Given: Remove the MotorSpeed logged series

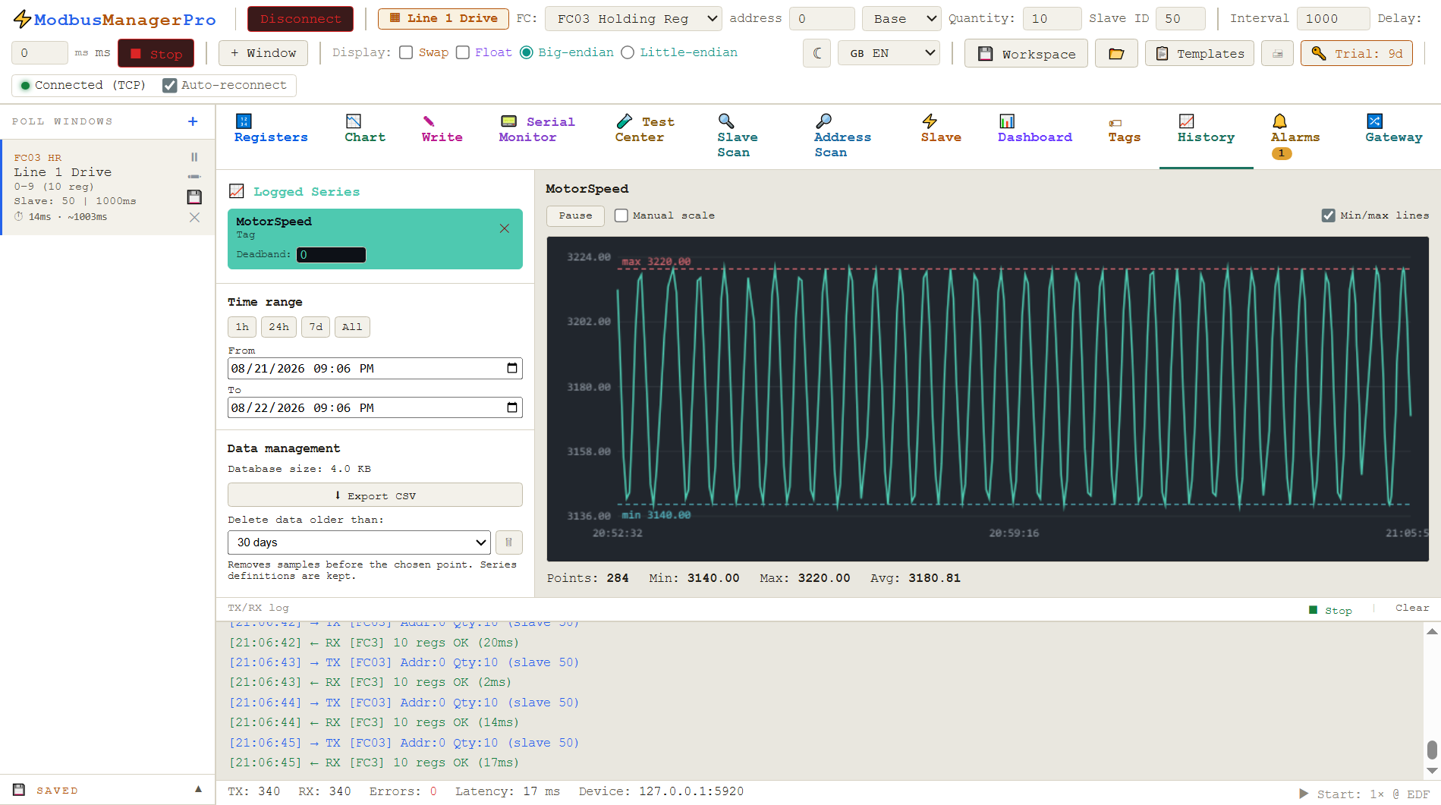Looking at the screenshot, I should pyautogui.click(x=505, y=228).
